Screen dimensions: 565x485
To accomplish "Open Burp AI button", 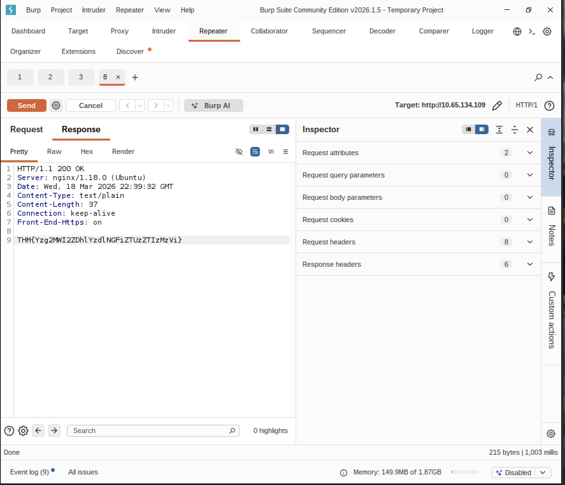I will click(214, 105).
